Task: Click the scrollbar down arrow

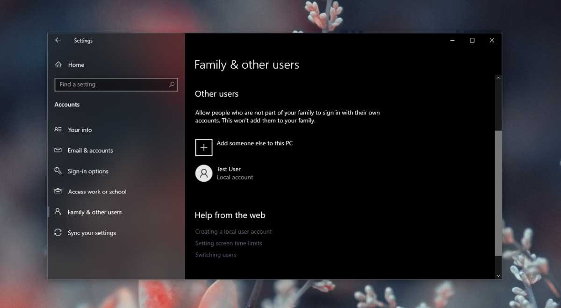Action: (498, 276)
